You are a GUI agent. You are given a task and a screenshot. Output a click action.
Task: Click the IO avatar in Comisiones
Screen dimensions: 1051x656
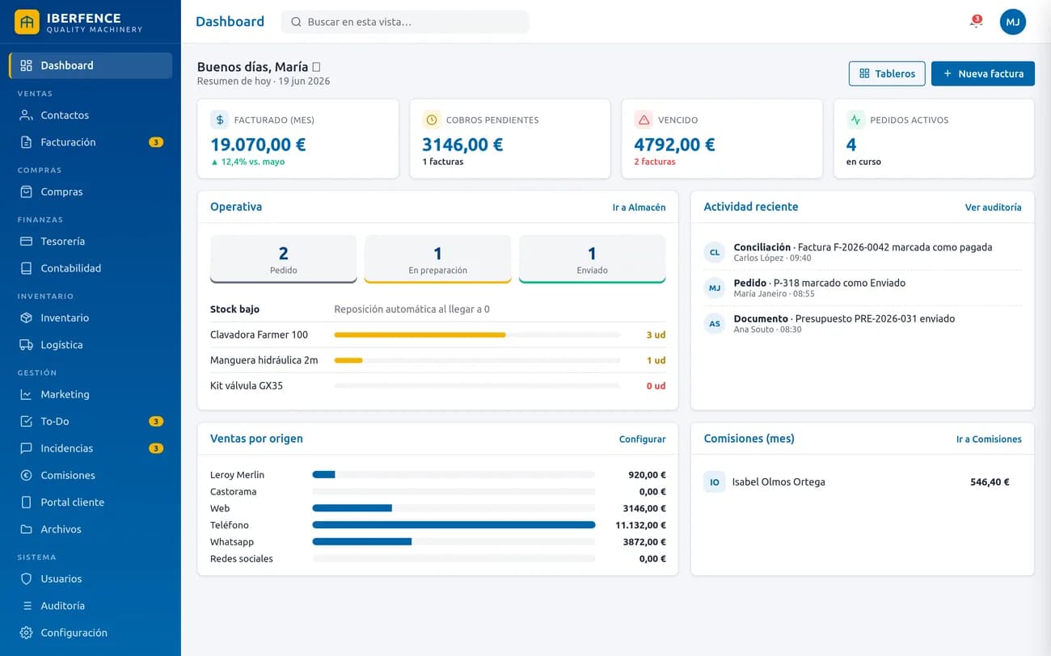pyautogui.click(x=715, y=482)
